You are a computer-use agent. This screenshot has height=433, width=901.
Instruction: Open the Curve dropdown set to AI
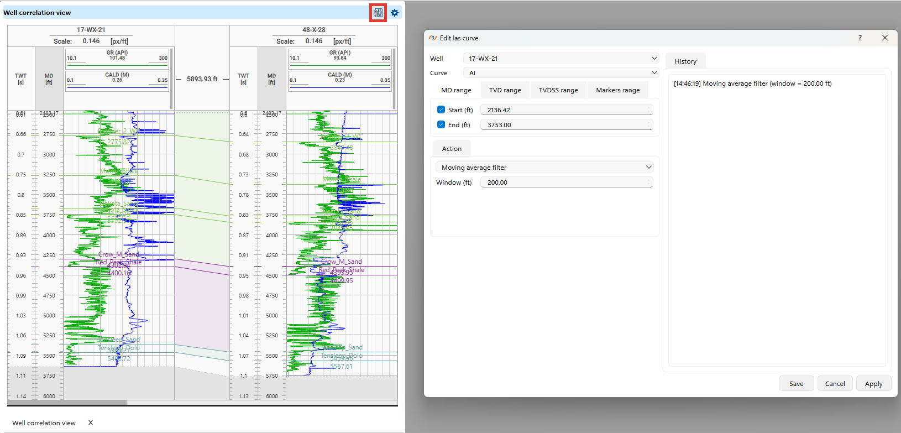(561, 72)
